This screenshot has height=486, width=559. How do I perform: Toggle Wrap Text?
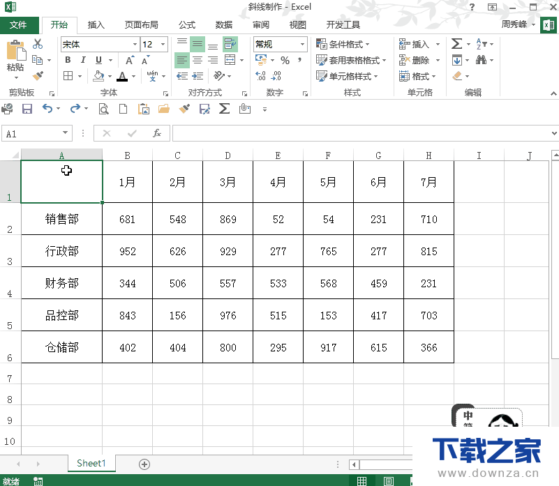230,44
